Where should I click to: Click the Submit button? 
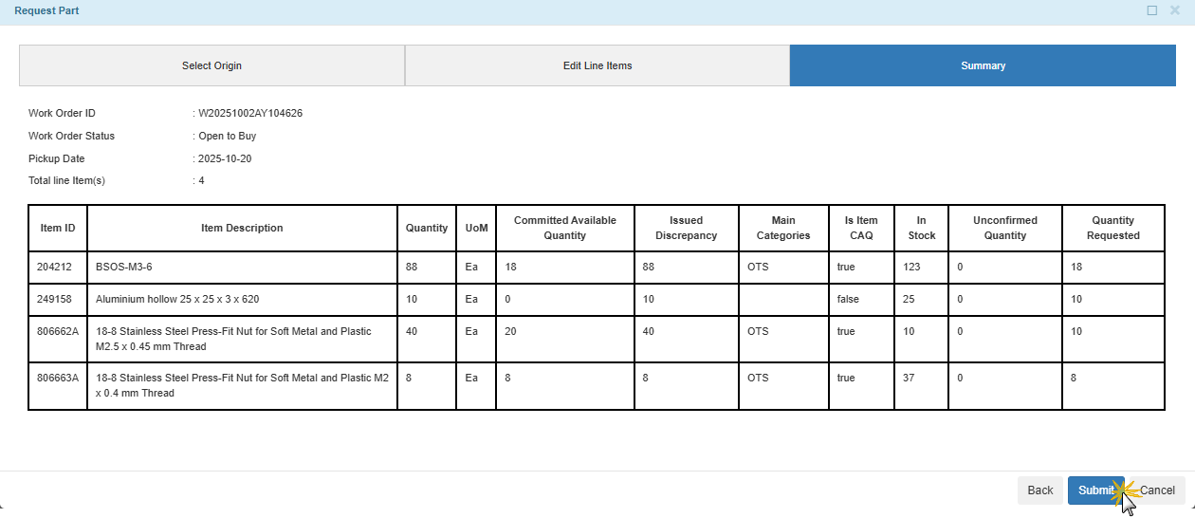(x=1094, y=490)
